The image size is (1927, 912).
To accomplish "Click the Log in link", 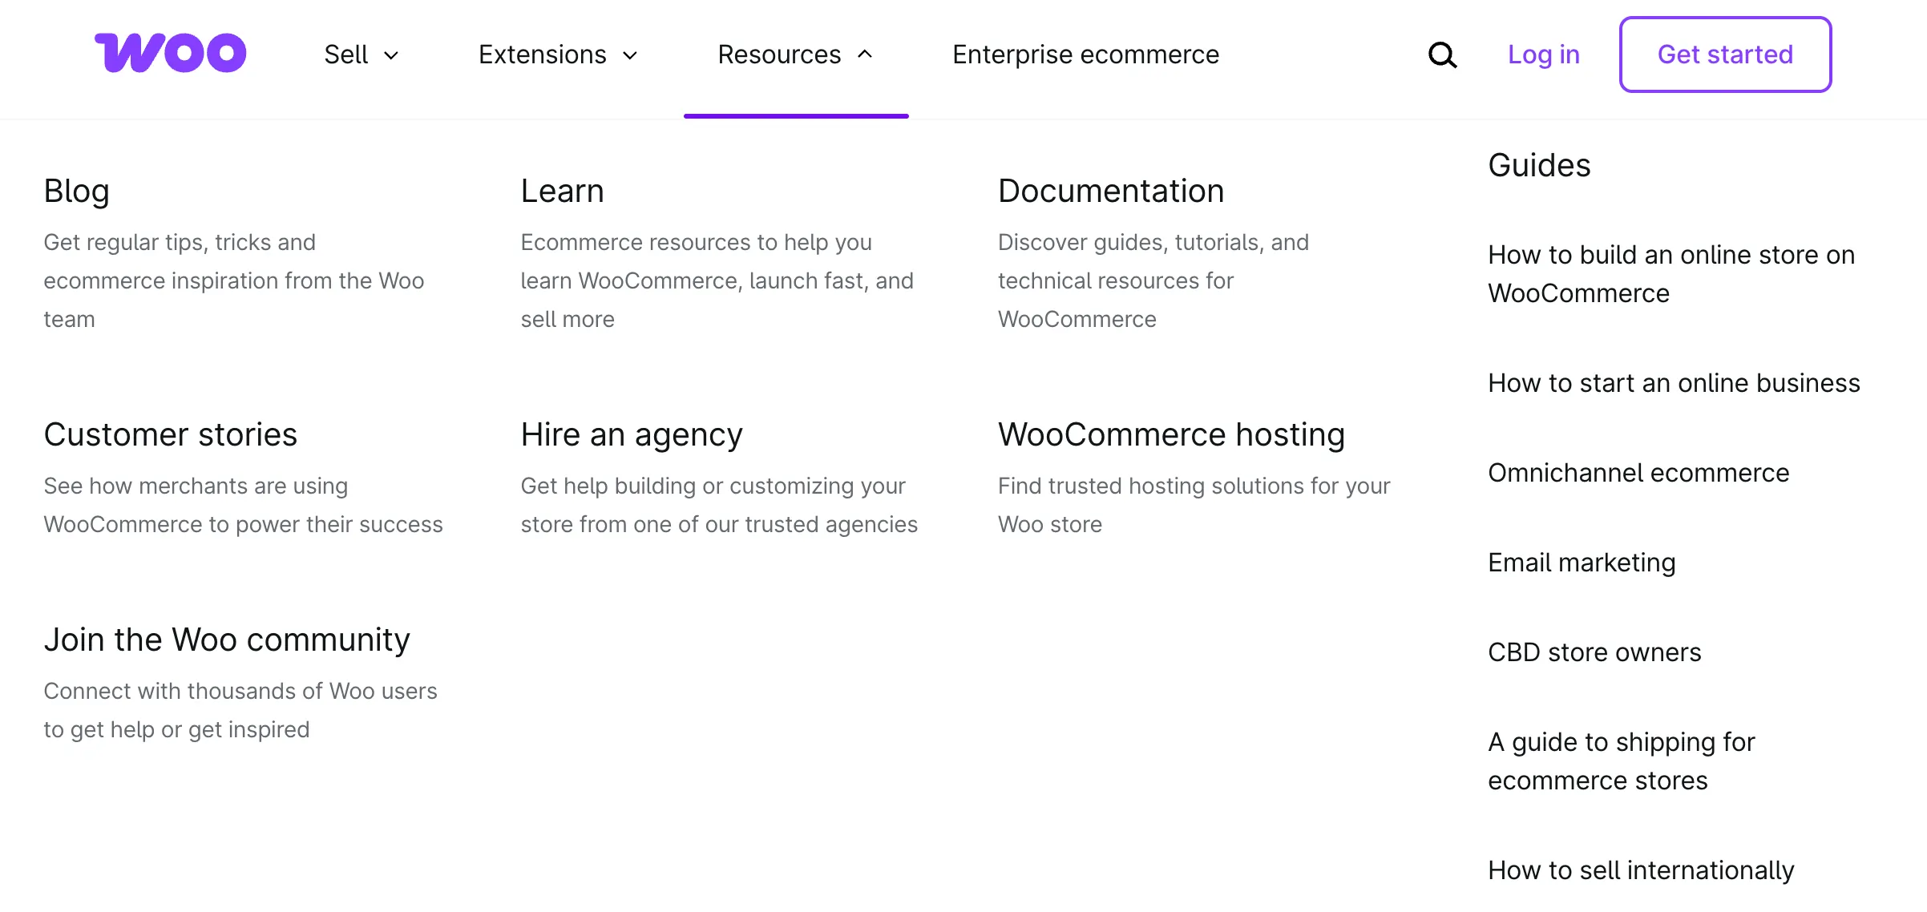I will pos(1544,54).
